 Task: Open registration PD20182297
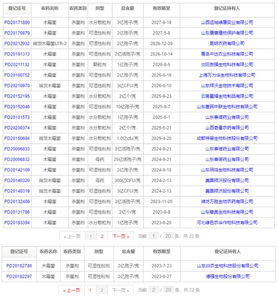[x=19, y=276]
